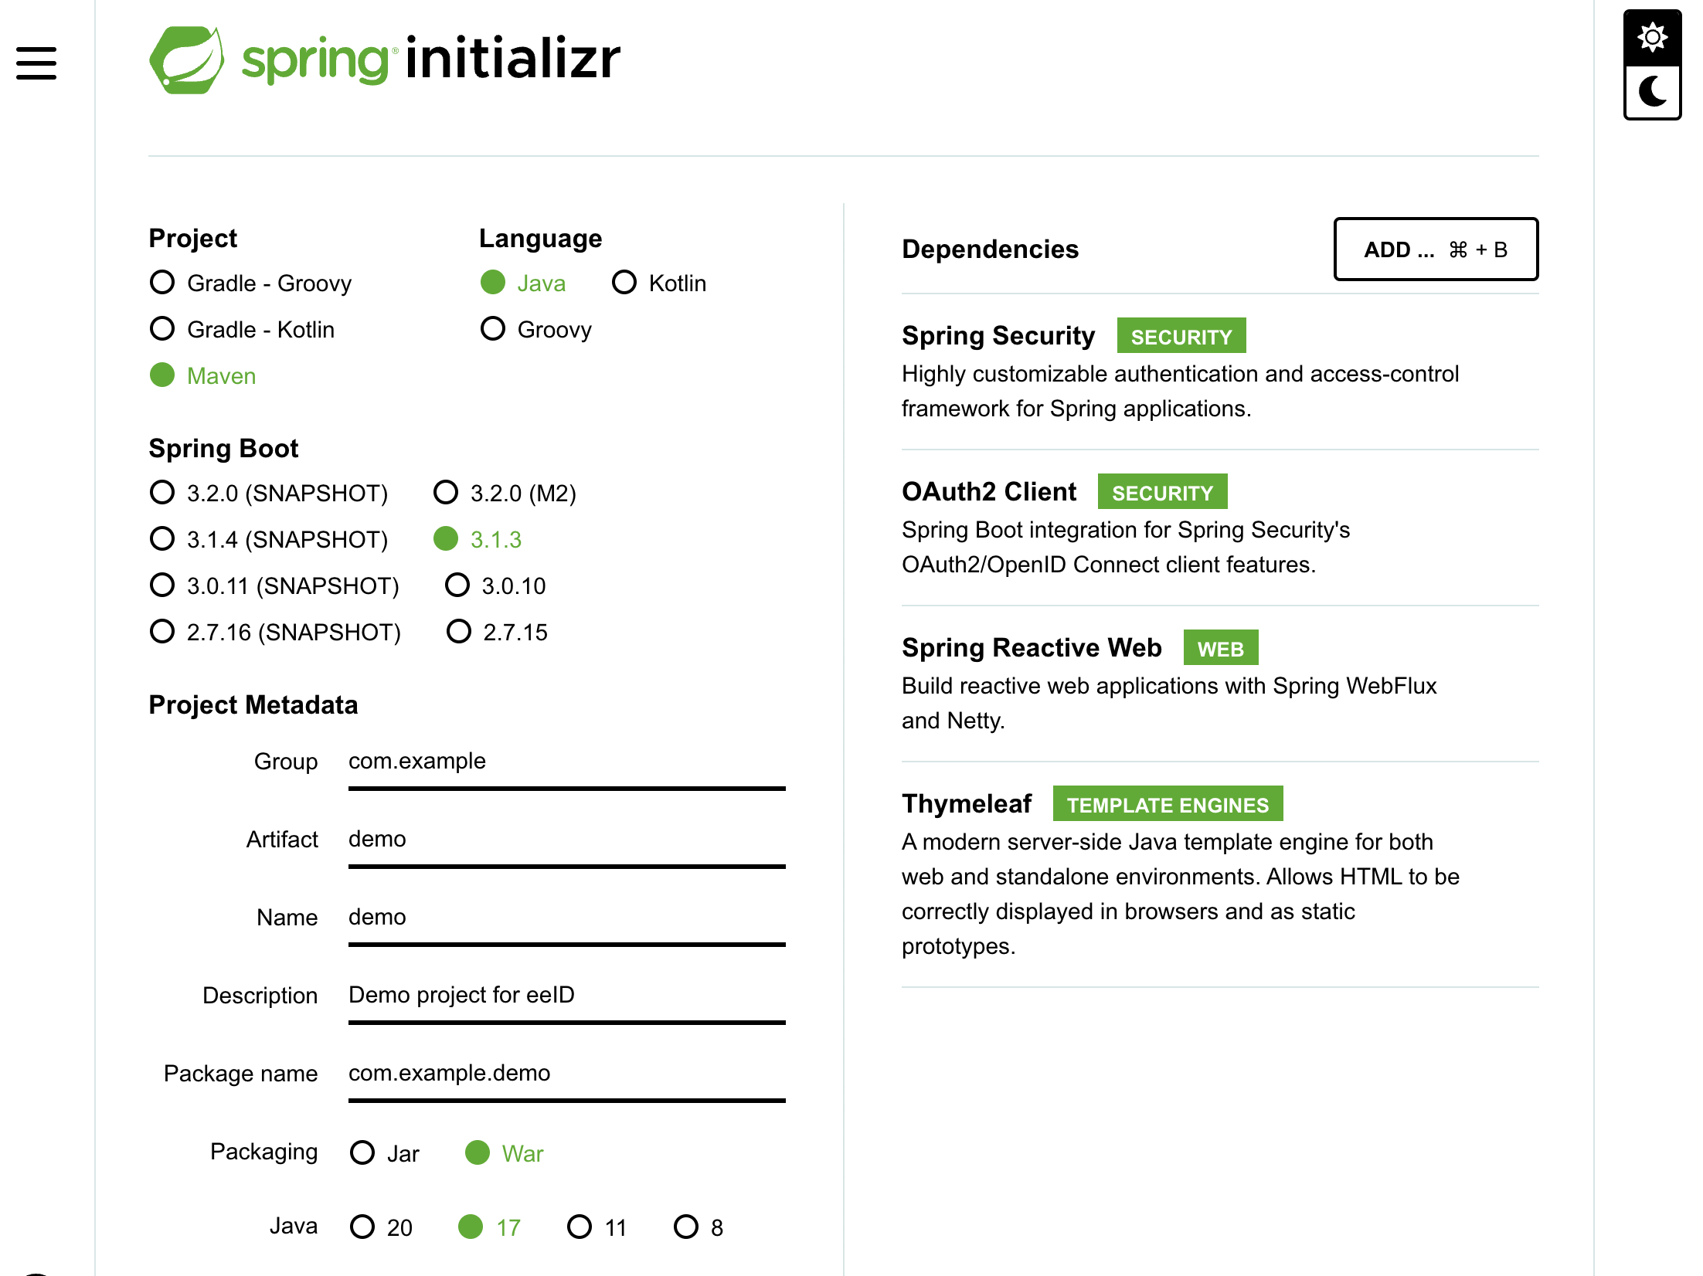Select Jar packaging
Viewport: 1703px width, 1276px height.
click(x=385, y=1153)
